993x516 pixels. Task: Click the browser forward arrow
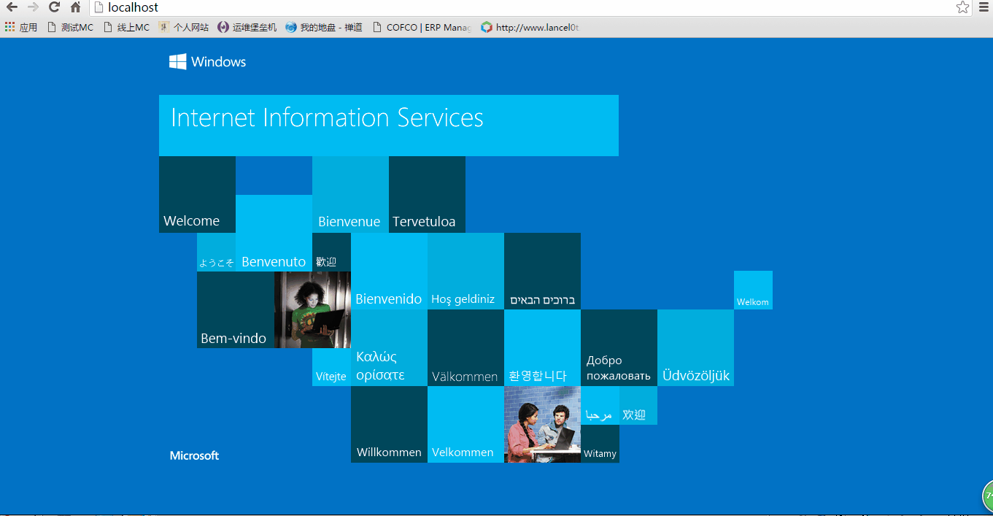pos(33,7)
